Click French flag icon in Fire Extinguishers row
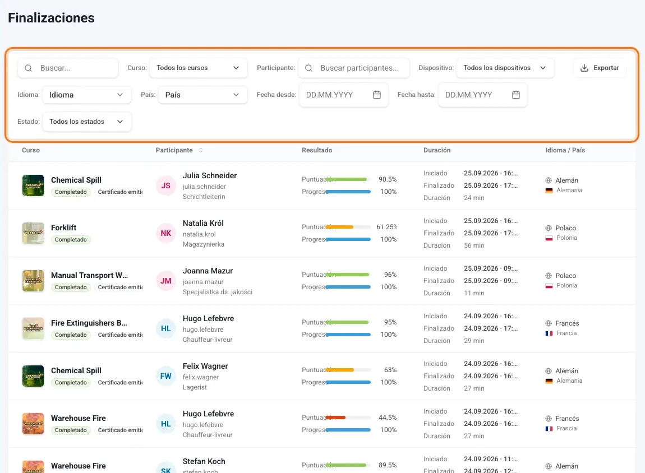This screenshot has height=473, width=645. 549,333
